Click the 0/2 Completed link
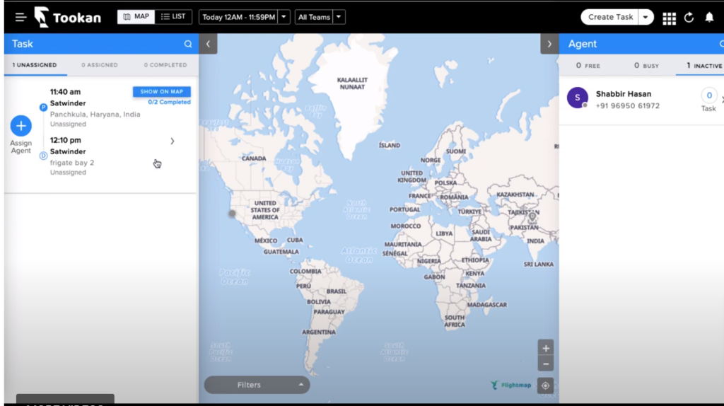This screenshot has height=406, width=724. click(169, 102)
